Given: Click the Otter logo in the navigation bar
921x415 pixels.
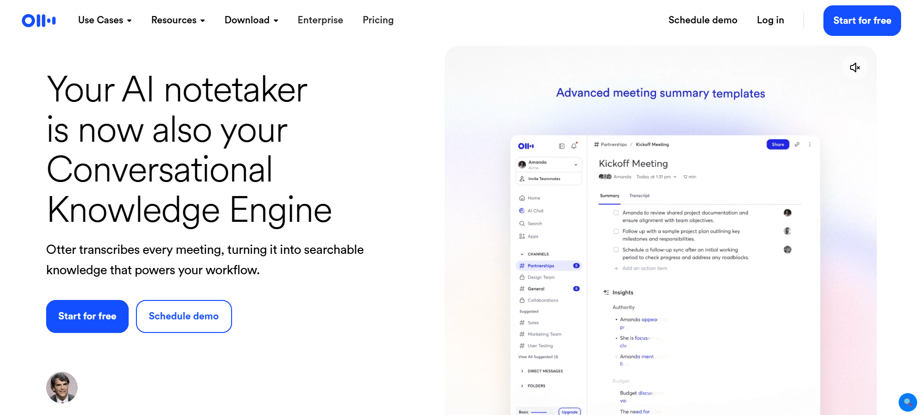Looking at the screenshot, I should tap(39, 20).
